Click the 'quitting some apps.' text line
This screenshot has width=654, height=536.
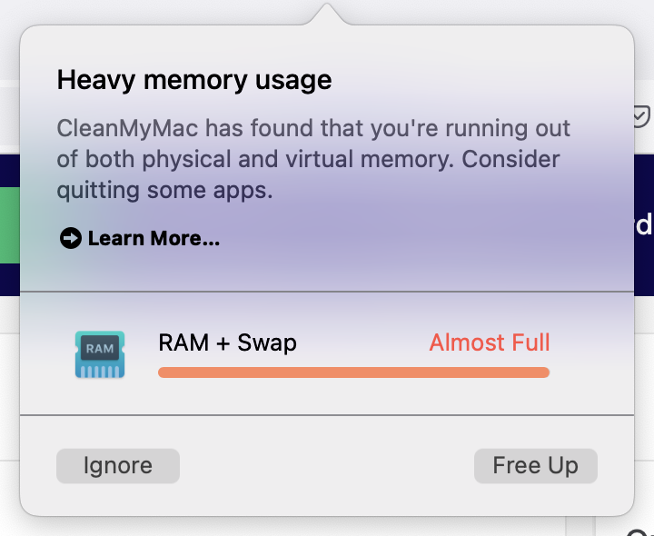pos(164,191)
